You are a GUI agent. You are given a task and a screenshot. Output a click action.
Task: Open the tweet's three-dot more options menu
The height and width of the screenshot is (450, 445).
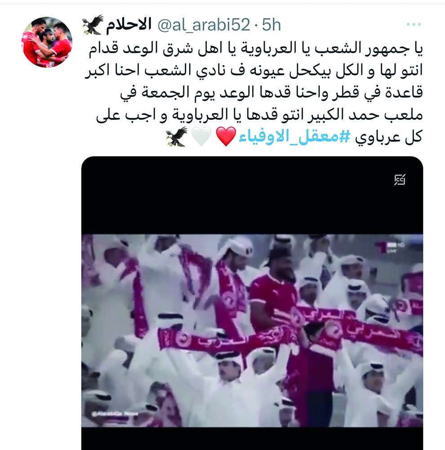[x=414, y=25]
